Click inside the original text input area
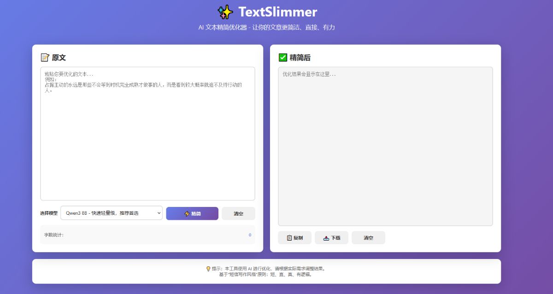The width and height of the screenshot is (553, 294). (x=147, y=134)
